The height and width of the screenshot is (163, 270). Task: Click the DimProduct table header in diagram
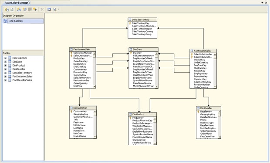click(x=142, y=114)
